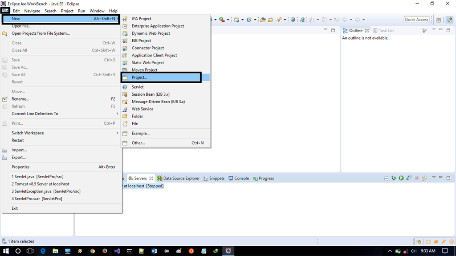Click the Project... menu entry
The width and height of the screenshot is (456, 256).
click(x=165, y=77)
